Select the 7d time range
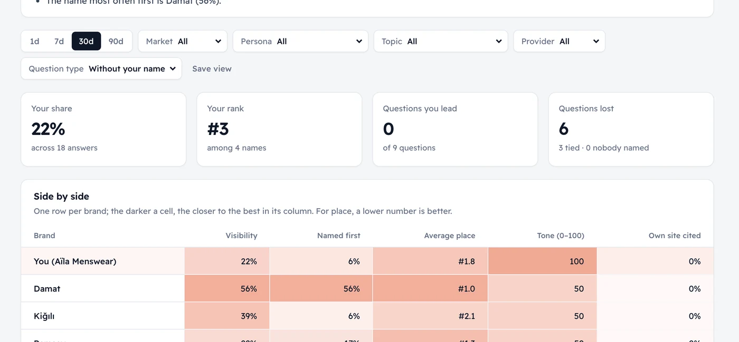Image resolution: width=739 pixels, height=342 pixels. click(x=59, y=41)
